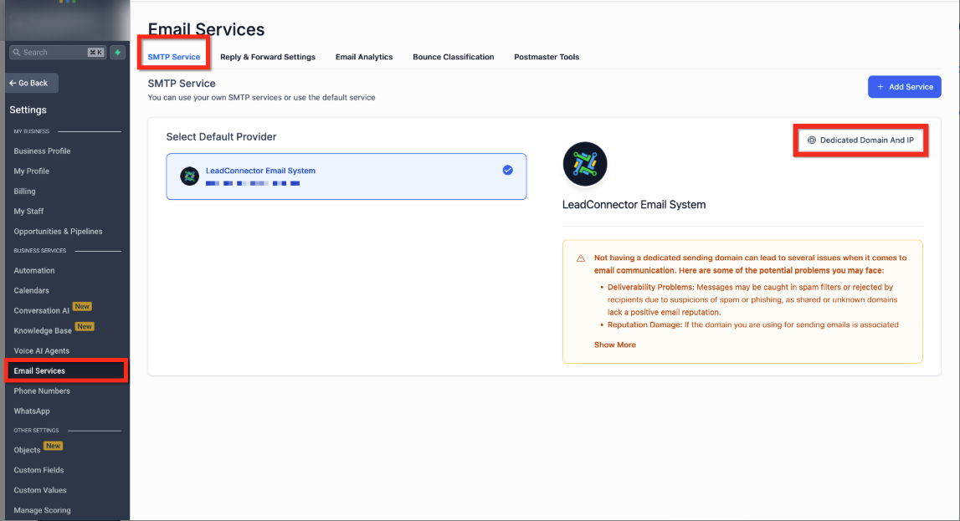Switch to the Email Analytics tab

(x=364, y=57)
